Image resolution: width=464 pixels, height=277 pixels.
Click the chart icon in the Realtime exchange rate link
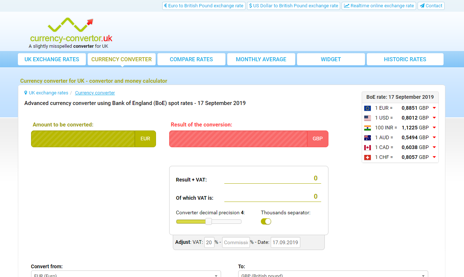[x=347, y=5]
